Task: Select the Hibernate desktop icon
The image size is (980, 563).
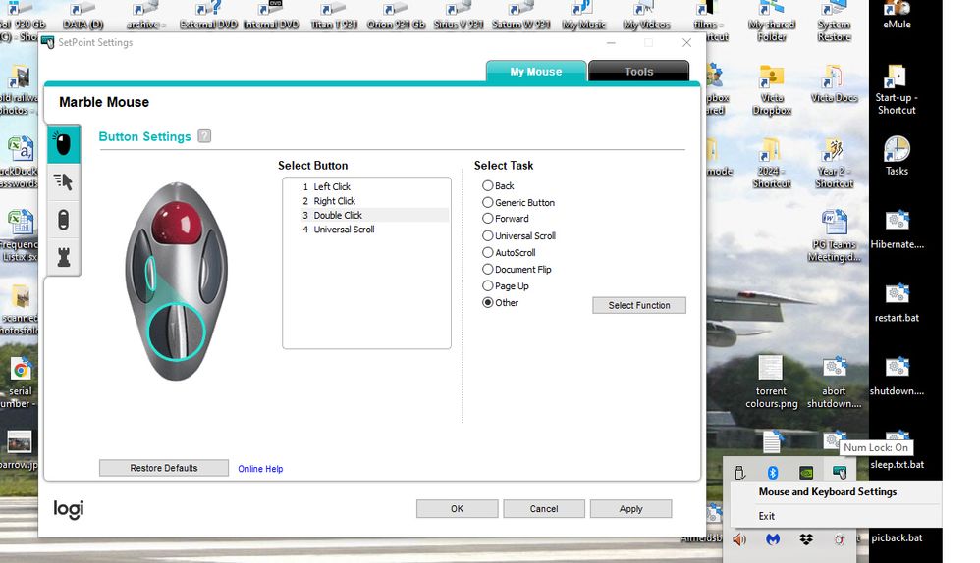Action: click(897, 230)
